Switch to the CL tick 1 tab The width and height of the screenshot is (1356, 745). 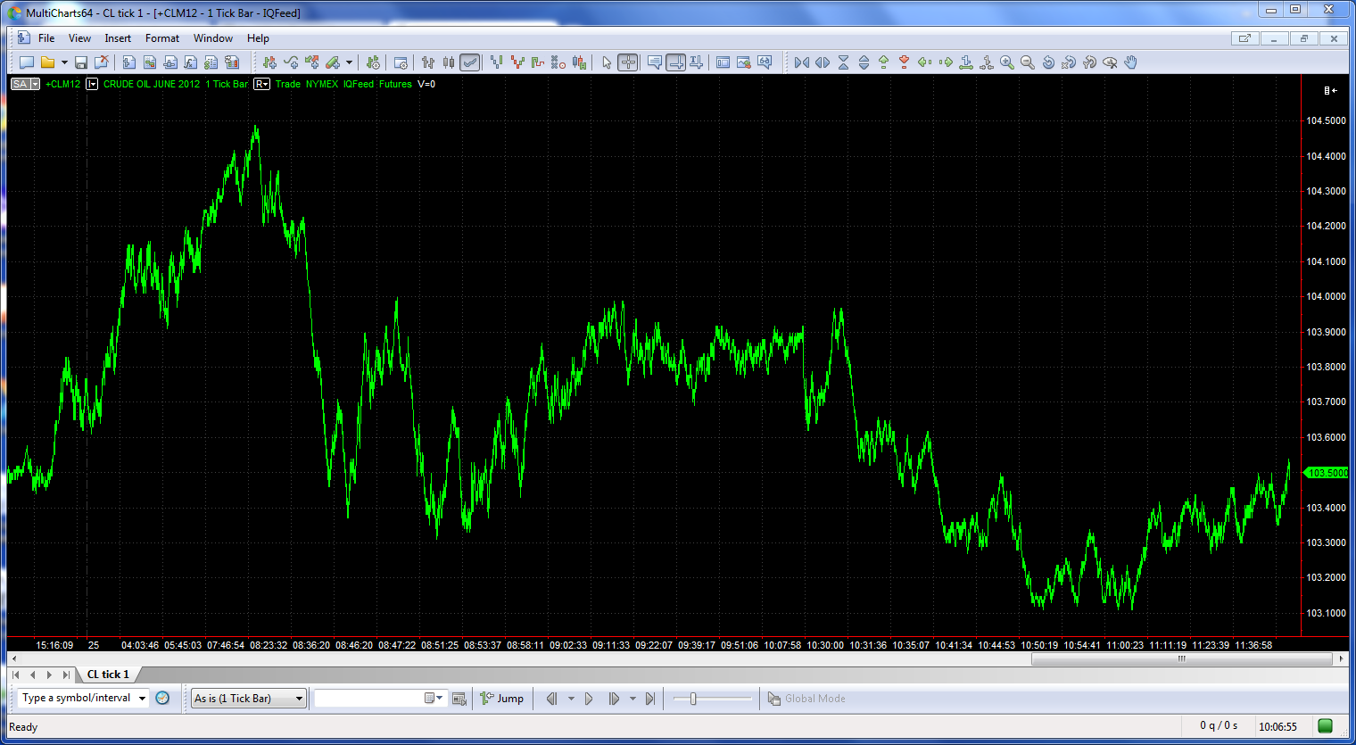(x=108, y=675)
